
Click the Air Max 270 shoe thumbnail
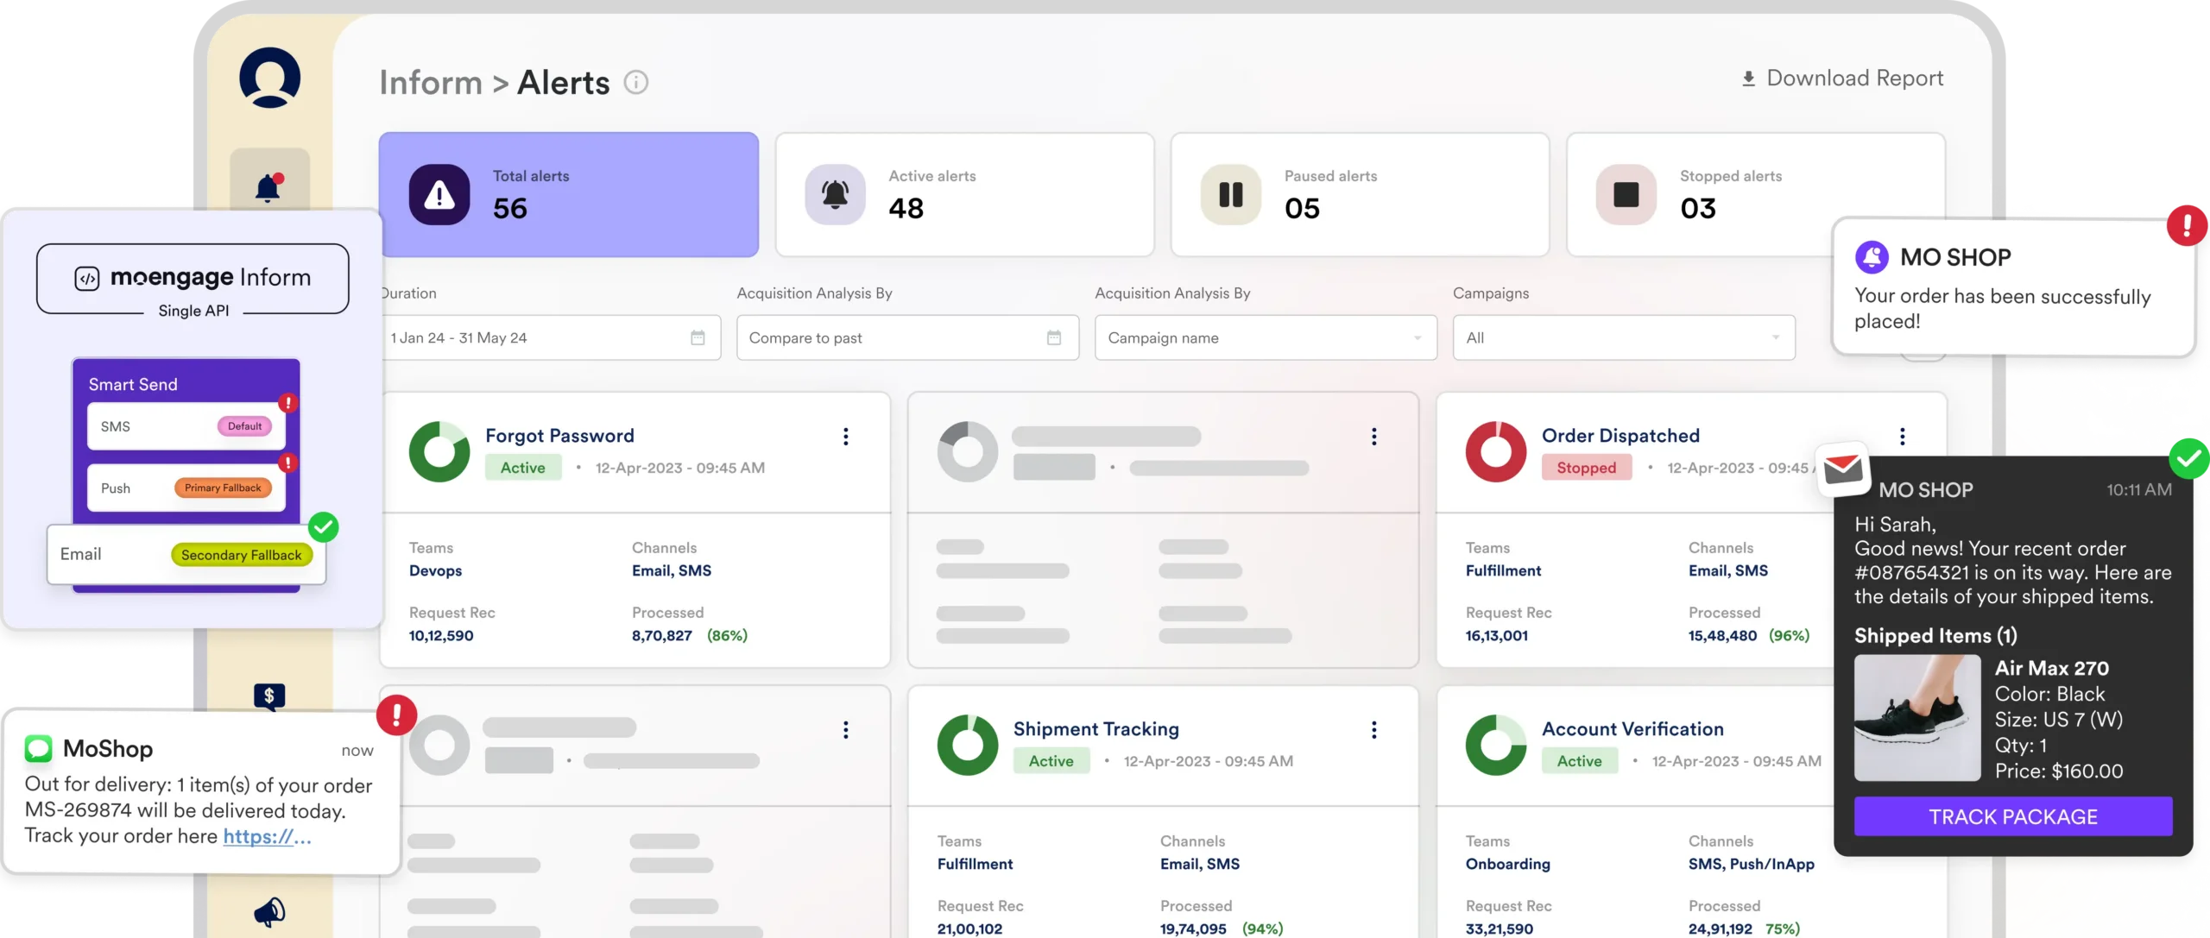click(x=1917, y=718)
